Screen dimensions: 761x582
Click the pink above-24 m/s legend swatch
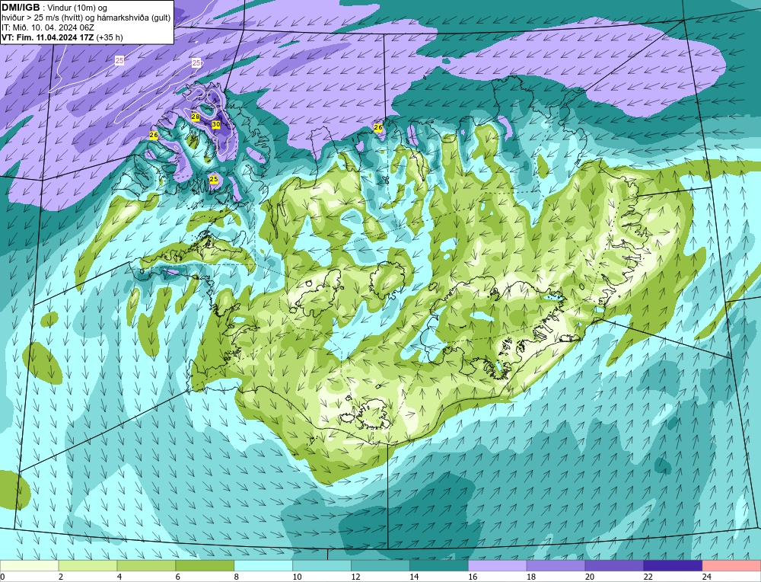731,565
